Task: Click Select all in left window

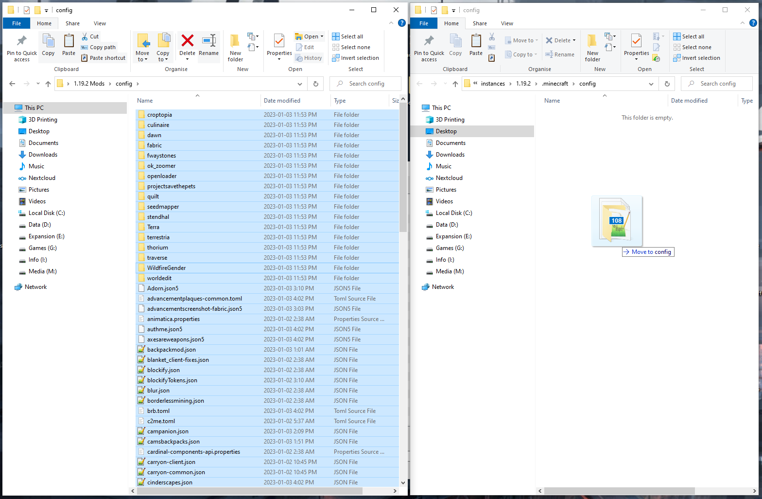Action: click(347, 36)
